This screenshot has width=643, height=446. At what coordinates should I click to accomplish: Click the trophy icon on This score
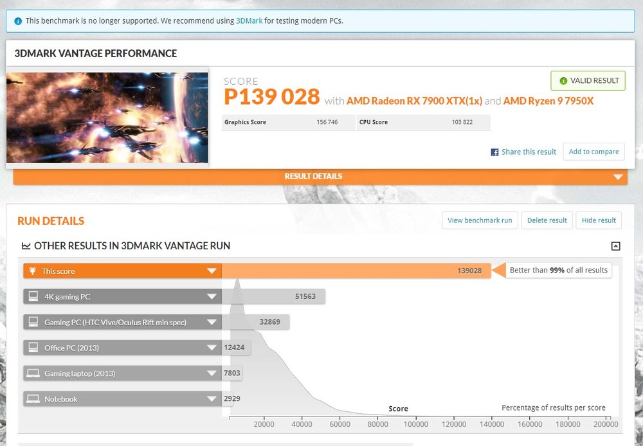(x=32, y=271)
